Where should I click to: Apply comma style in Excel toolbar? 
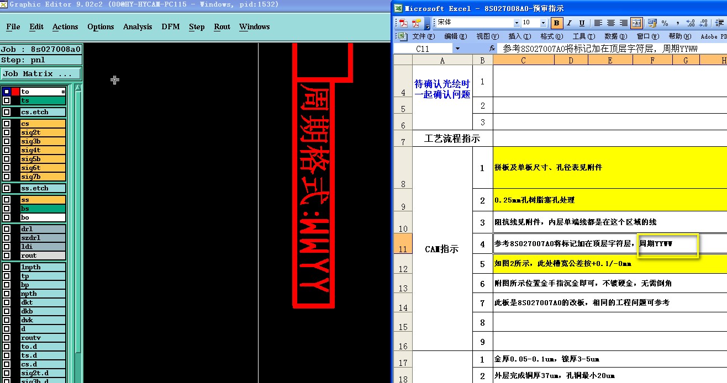tap(677, 23)
